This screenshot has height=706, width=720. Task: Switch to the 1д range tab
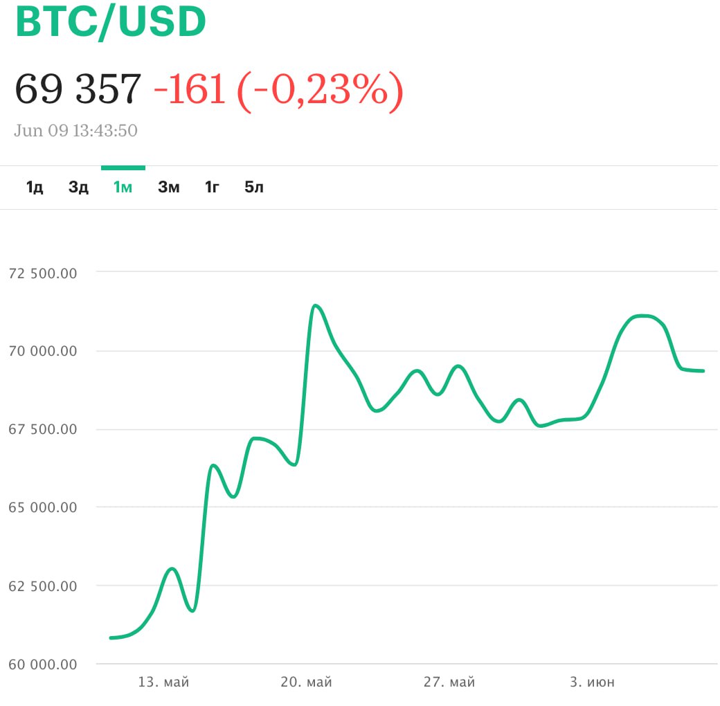tap(35, 187)
